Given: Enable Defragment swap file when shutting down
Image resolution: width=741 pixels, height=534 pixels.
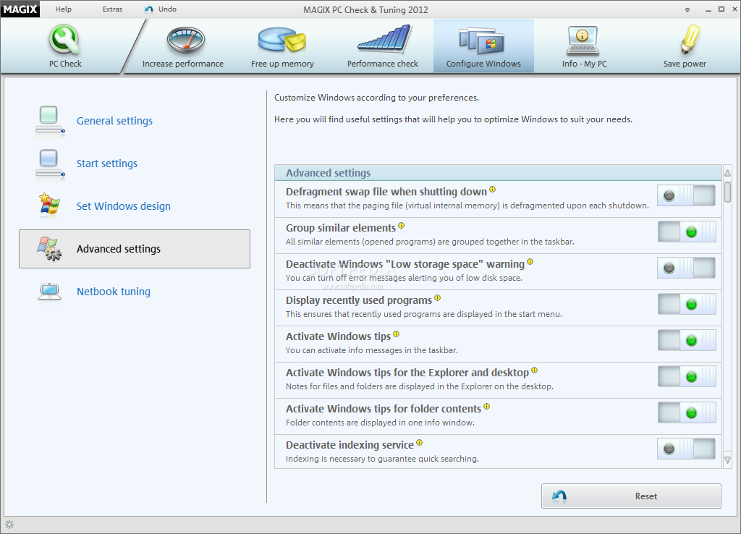Looking at the screenshot, I should 686,195.
